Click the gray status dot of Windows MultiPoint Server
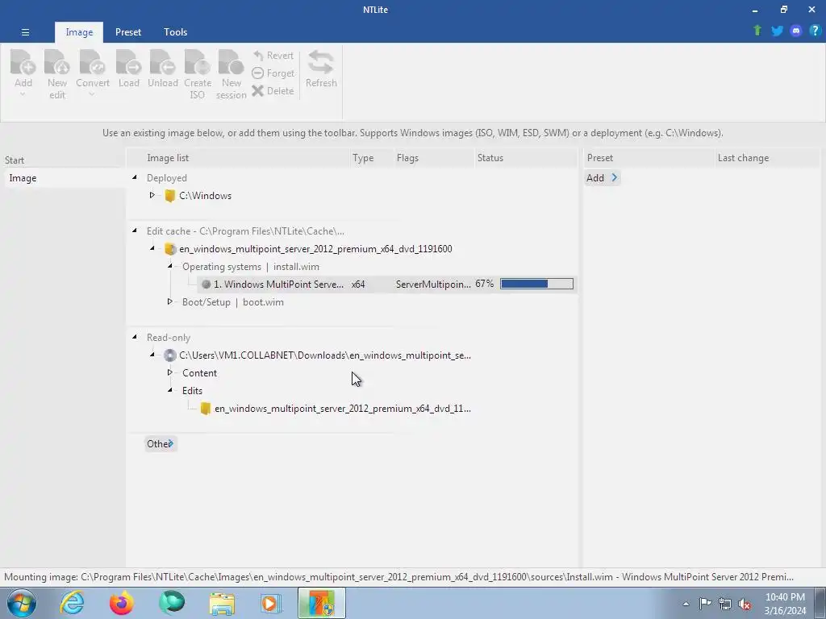 [x=206, y=285]
